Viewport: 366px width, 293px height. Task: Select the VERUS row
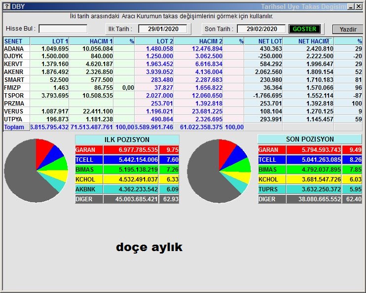tap(183, 111)
